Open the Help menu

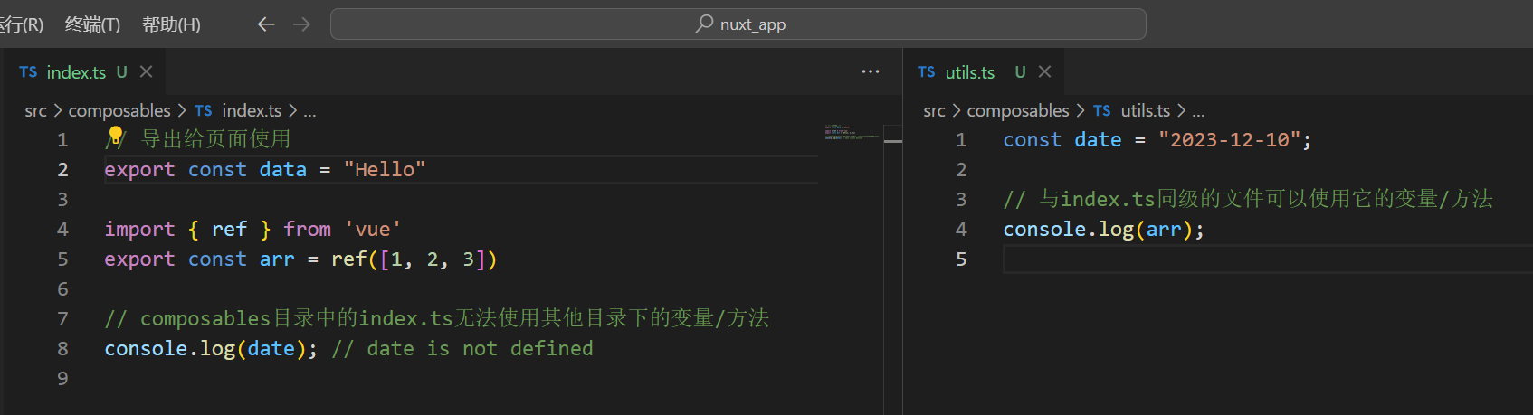click(171, 24)
